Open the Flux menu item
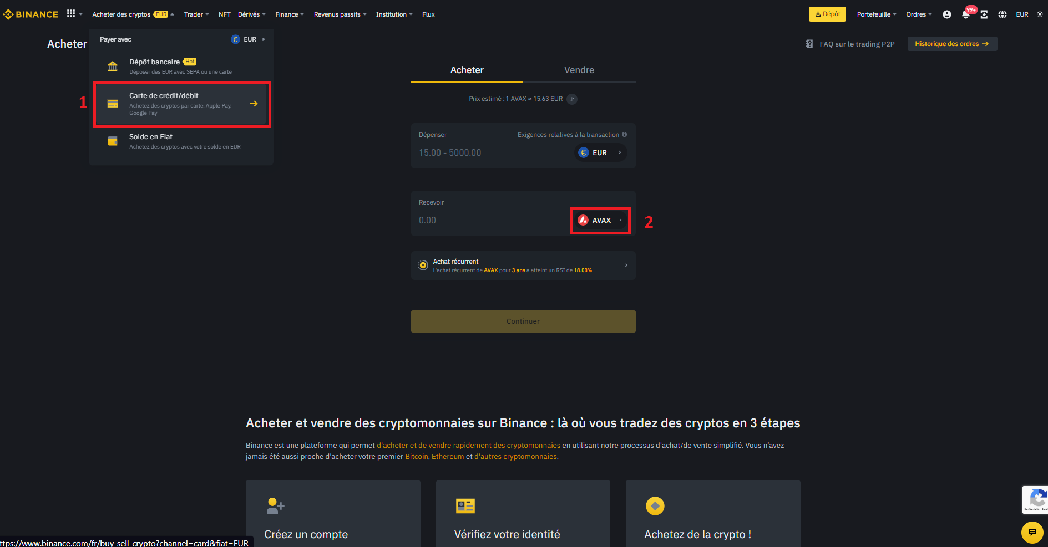The height and width of the screenshot is (547, 1048). [x=428, y=14]
